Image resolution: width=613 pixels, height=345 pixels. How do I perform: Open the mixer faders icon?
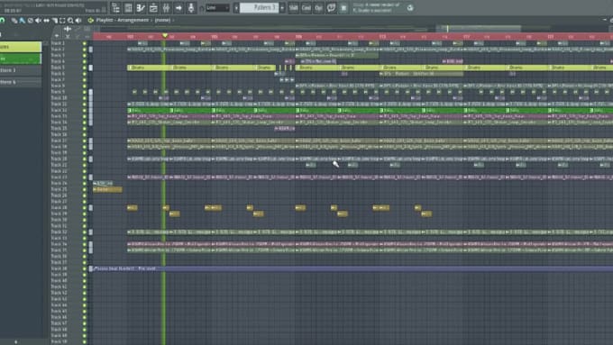[166, 8]
